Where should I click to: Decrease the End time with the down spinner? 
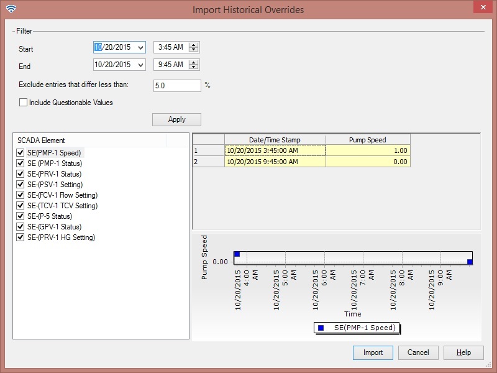click(194, 67)
